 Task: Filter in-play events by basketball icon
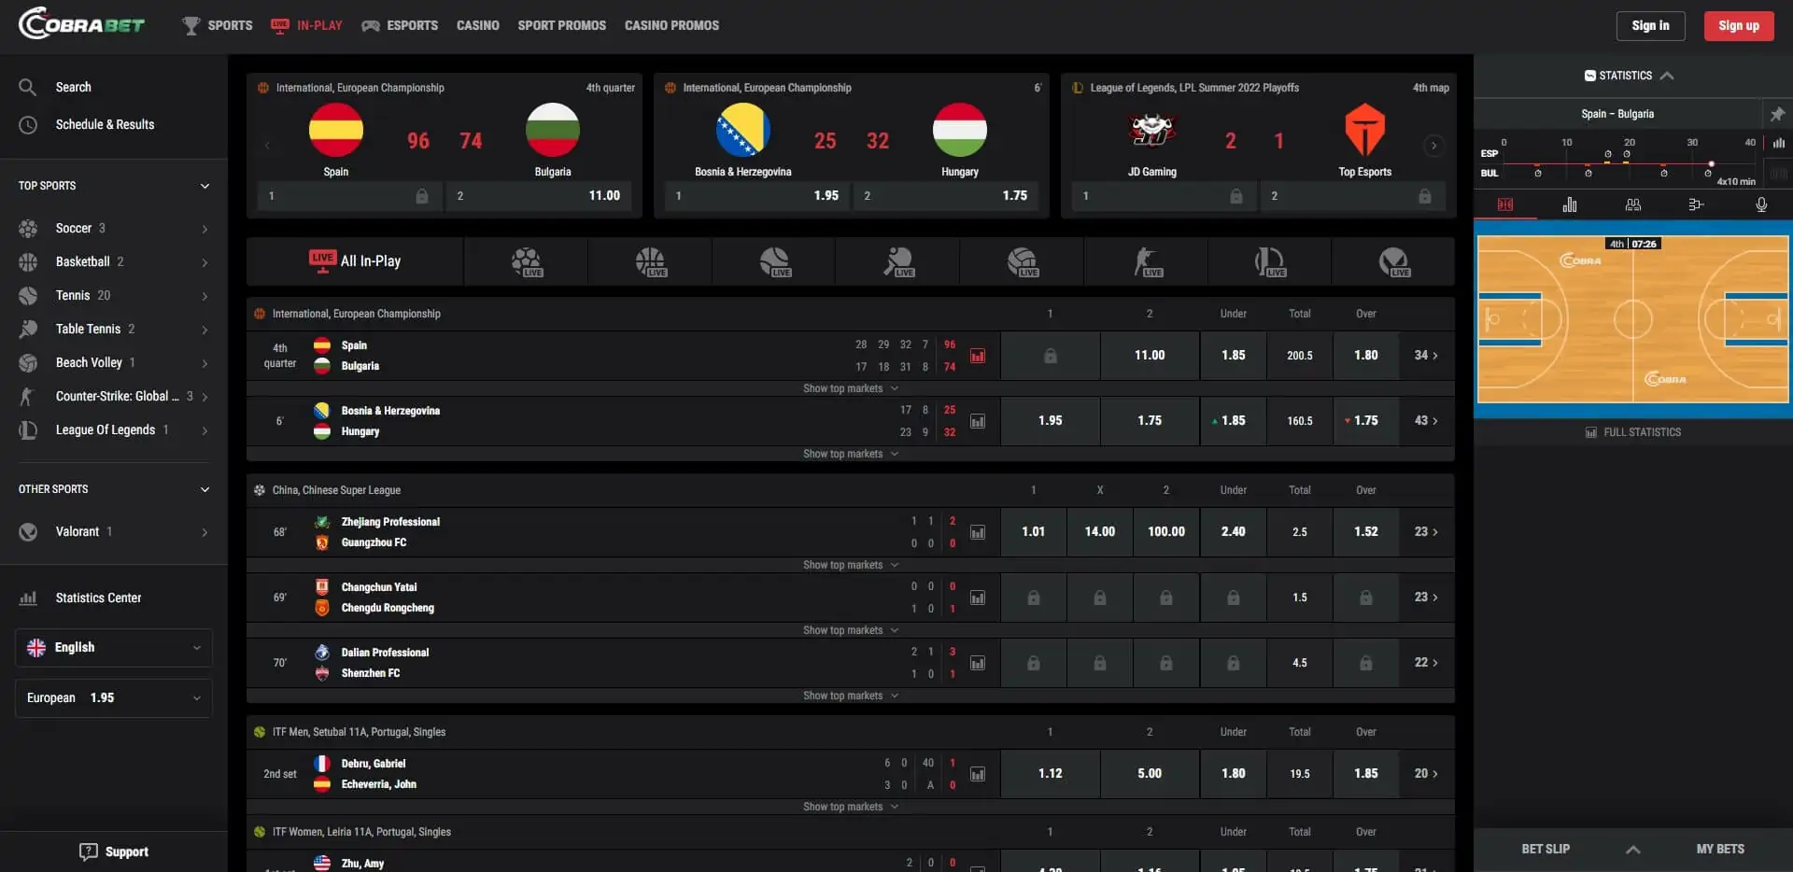[651, 261]
